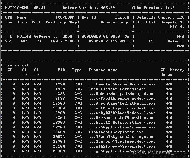Click the 'GPU Memory' column header
The height and width of the screenshot is (158, 190).
pyautogui.click(x=172, y=70)
